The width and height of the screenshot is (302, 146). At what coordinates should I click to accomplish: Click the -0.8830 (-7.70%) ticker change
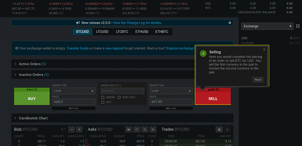(x=134, y=4)
